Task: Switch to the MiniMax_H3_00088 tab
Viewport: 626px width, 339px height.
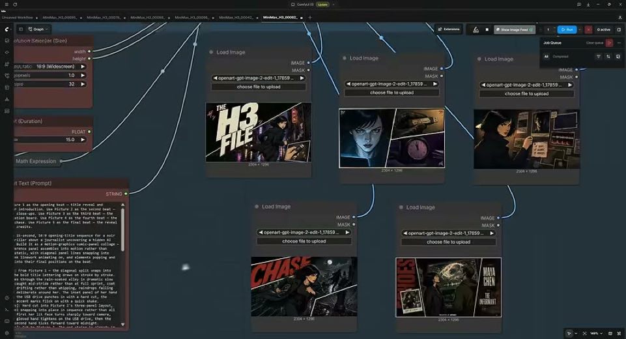Action: (149, 18)
